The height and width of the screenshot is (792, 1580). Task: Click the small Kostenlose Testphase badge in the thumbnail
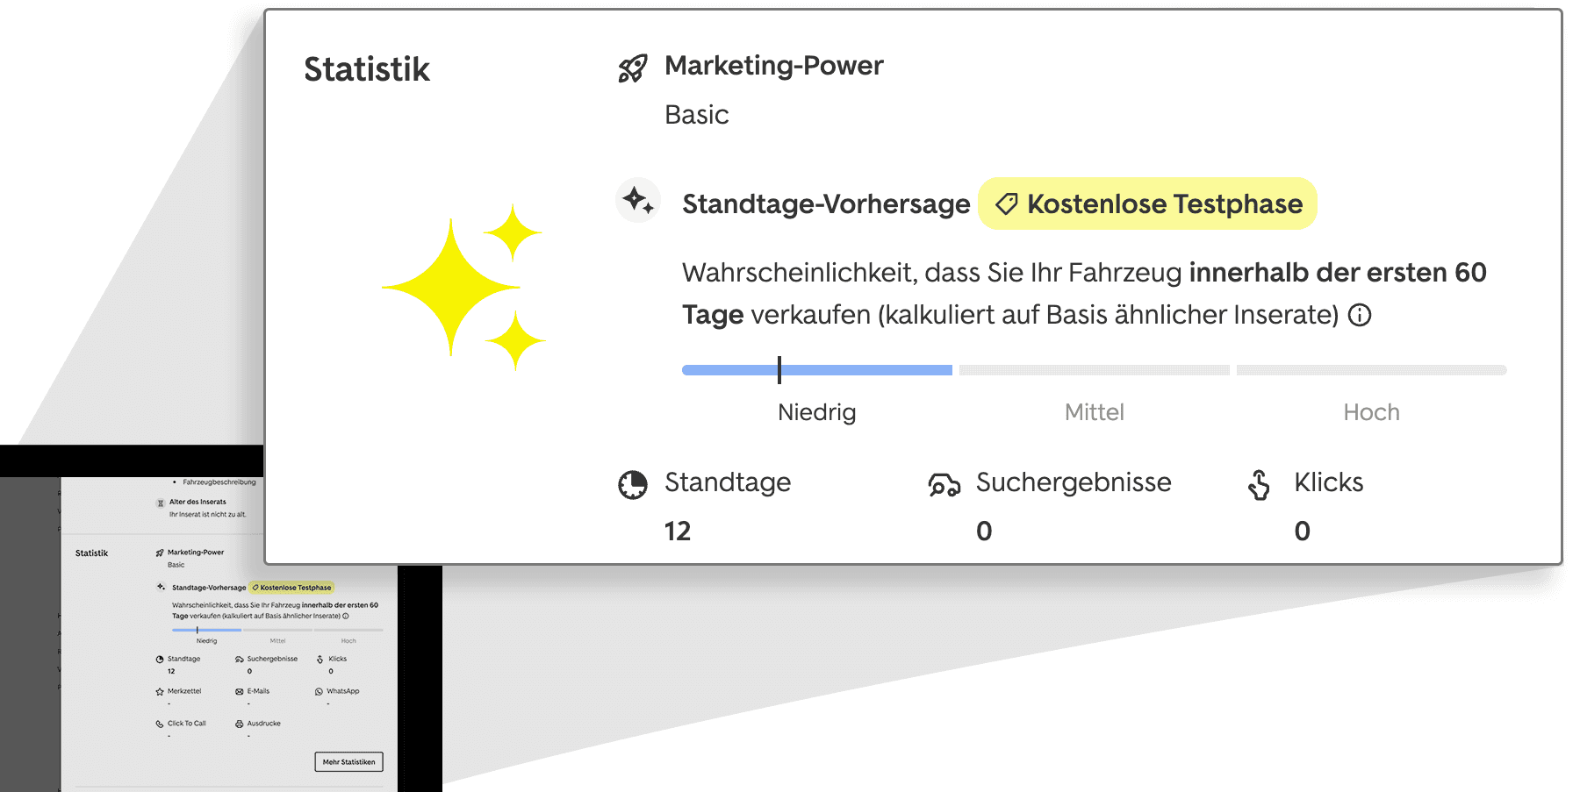tap(292, 588)
